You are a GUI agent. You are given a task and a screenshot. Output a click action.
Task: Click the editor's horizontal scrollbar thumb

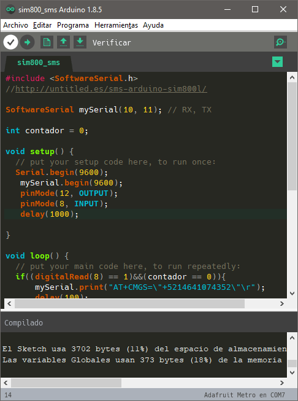(130, 303)
